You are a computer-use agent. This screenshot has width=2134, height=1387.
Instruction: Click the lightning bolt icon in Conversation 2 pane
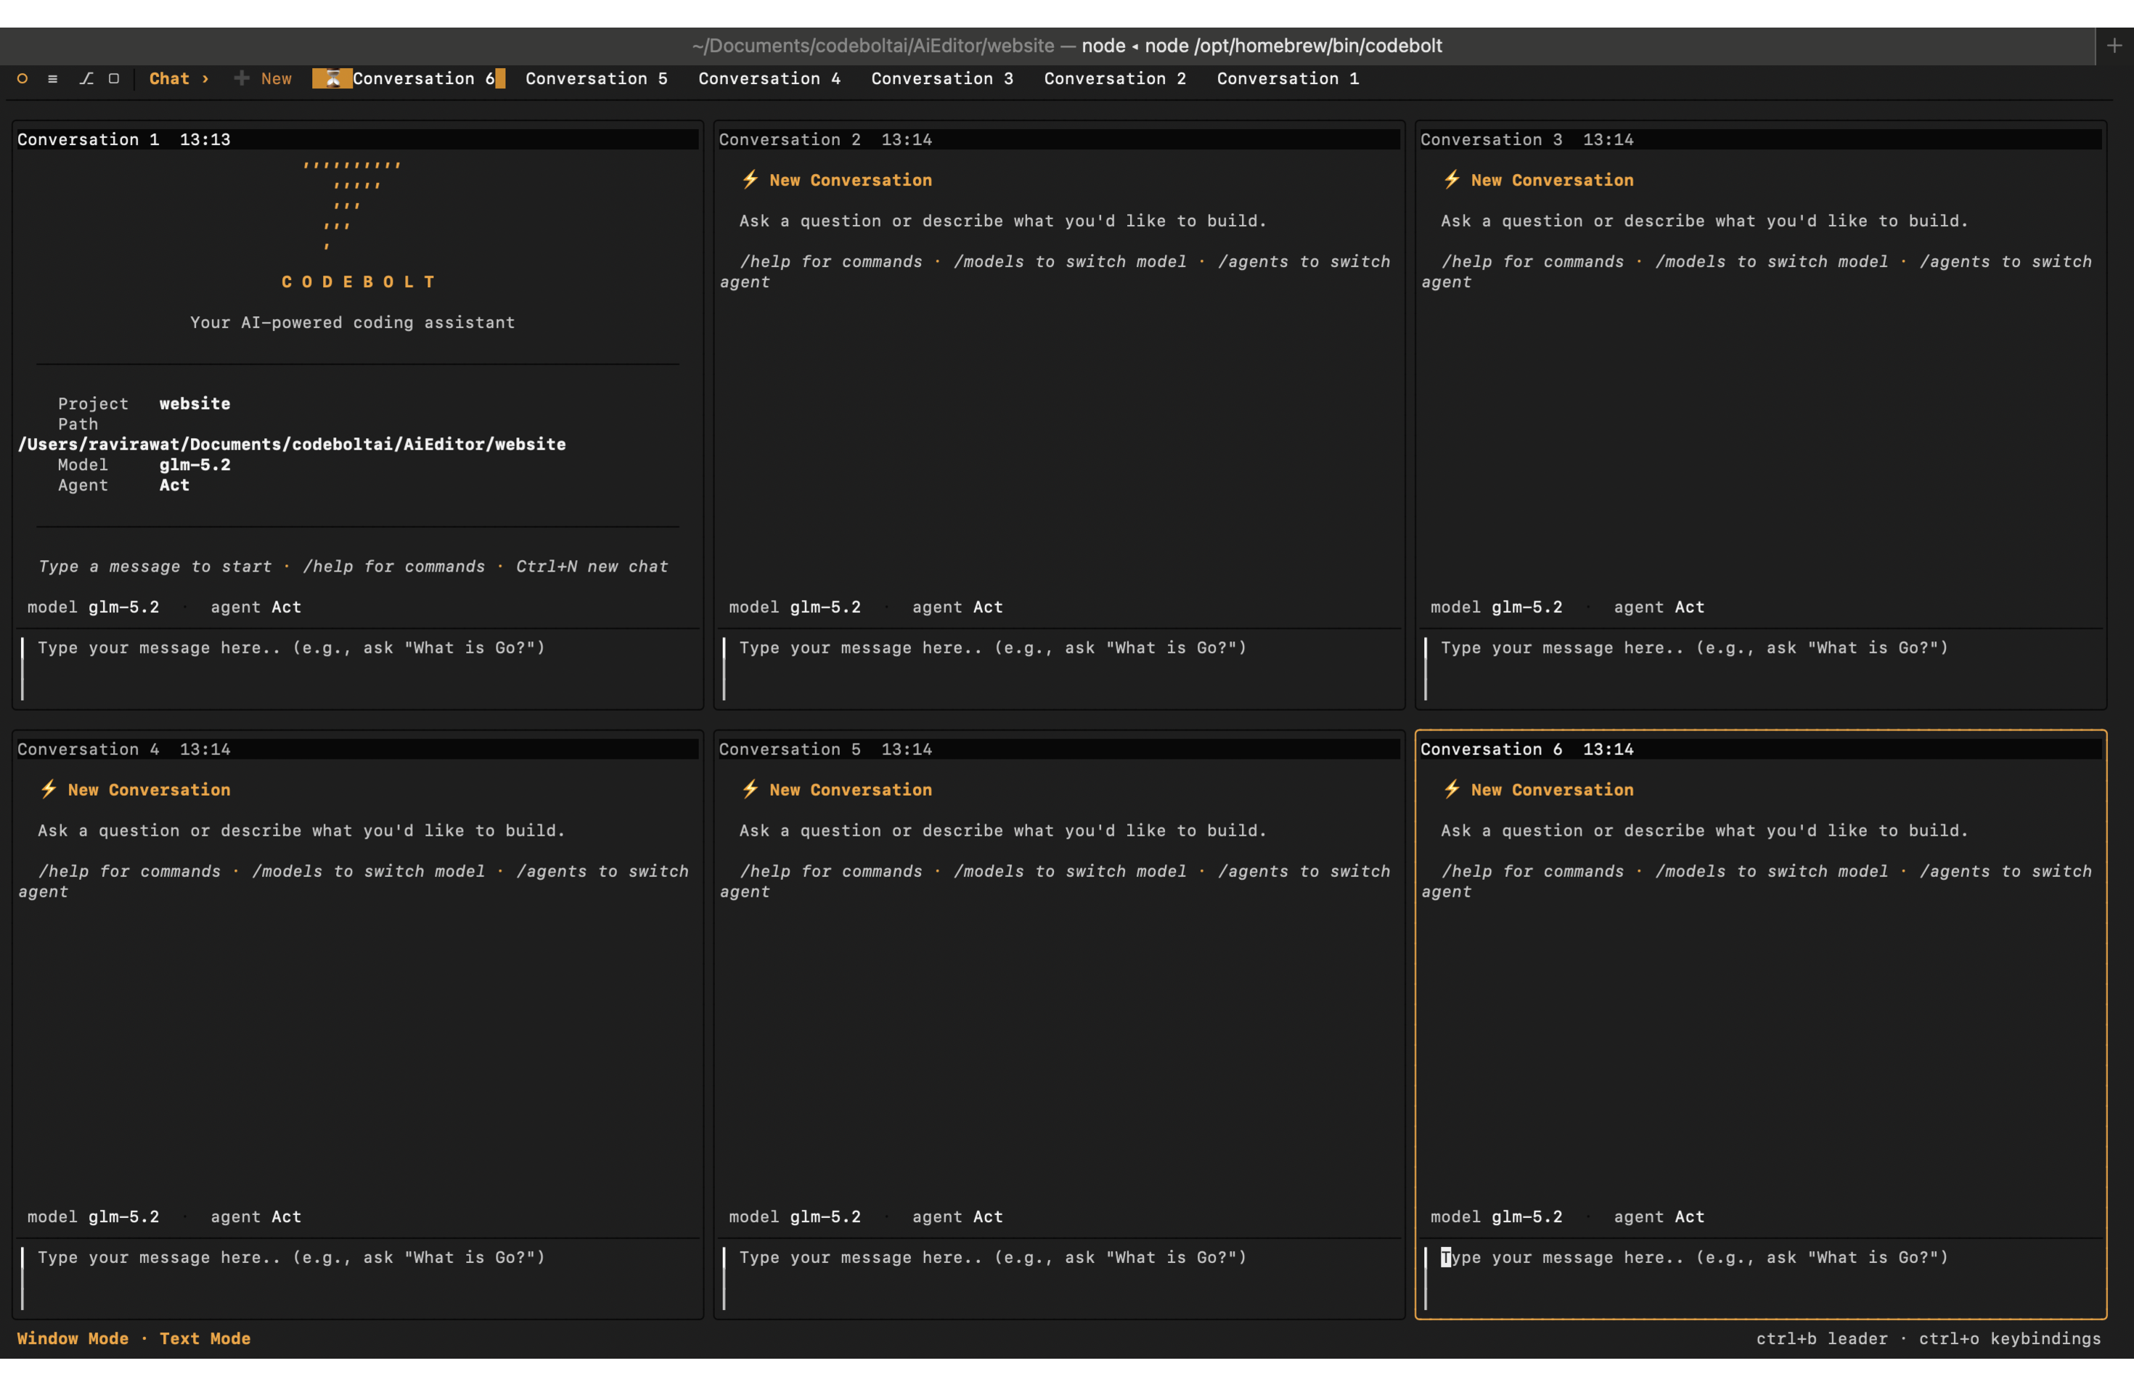click(x=750, y=180)
